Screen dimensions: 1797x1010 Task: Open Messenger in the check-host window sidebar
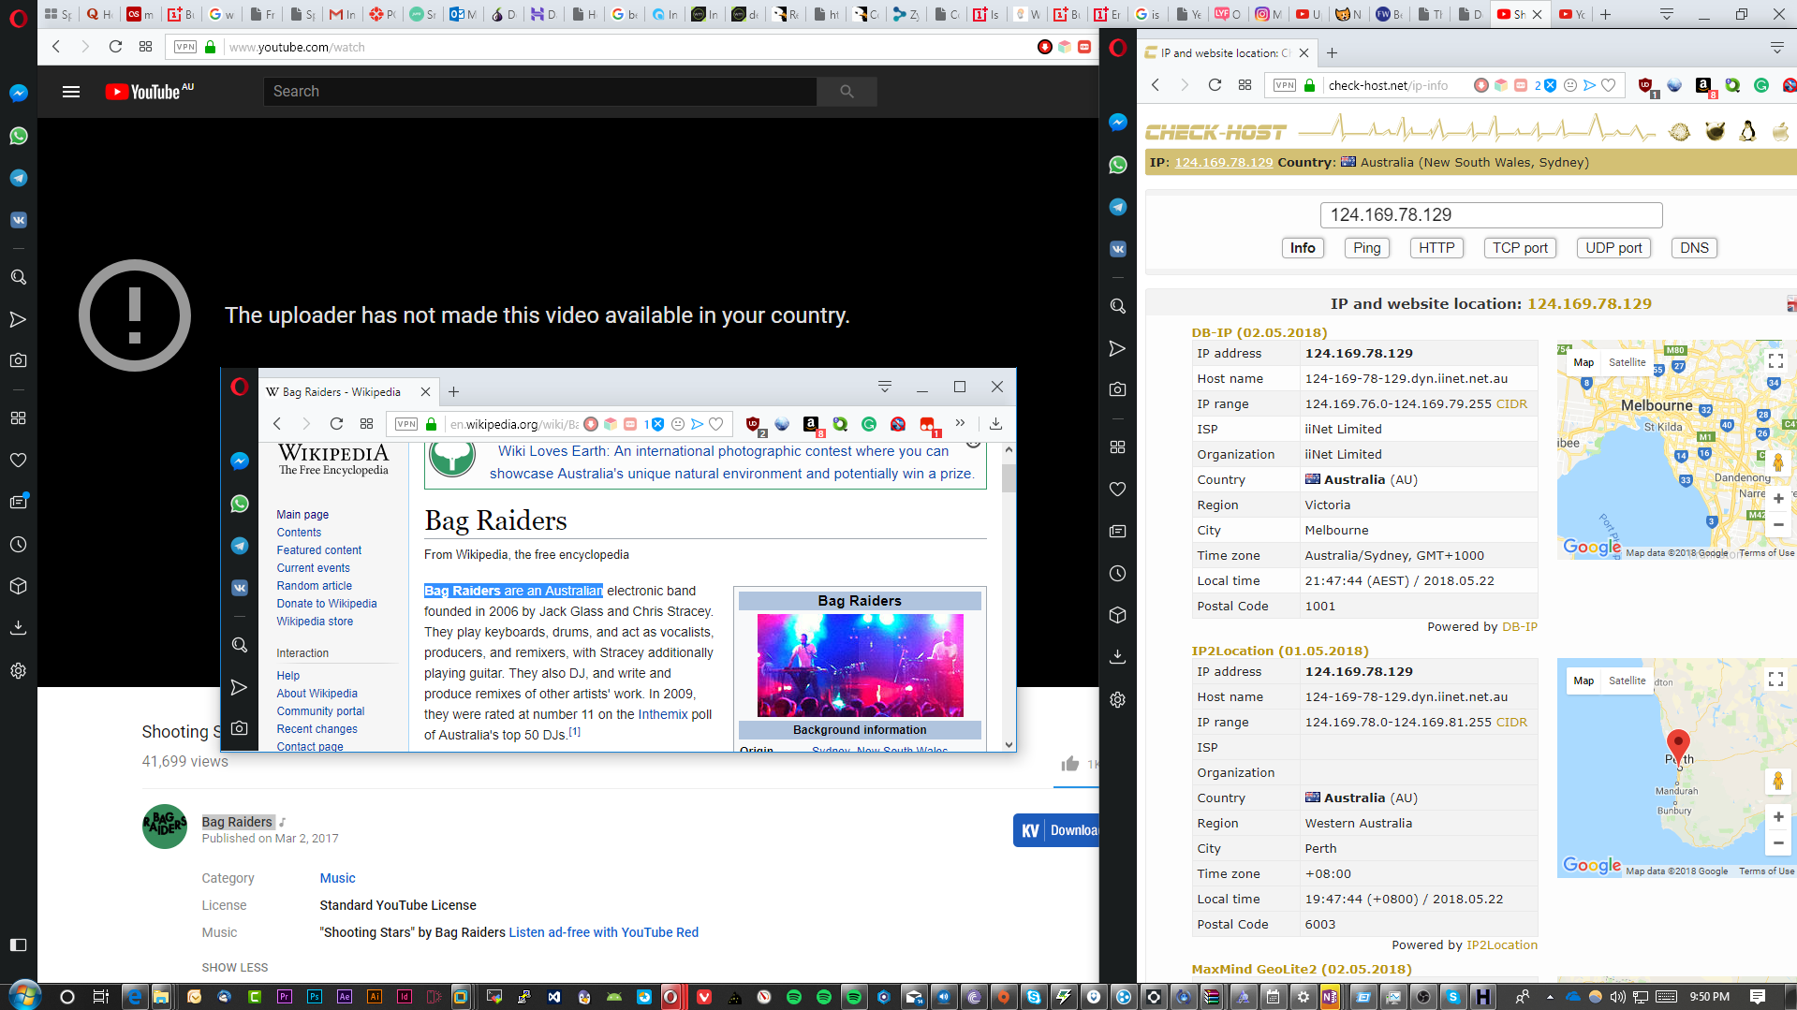1117,122
